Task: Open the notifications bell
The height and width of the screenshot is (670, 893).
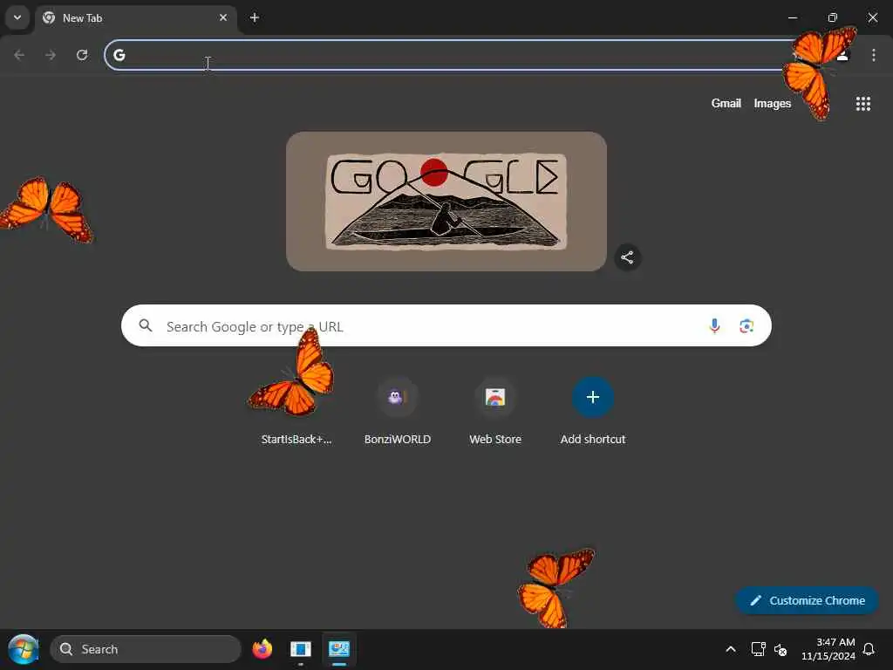Action: [x=869, y=649]
